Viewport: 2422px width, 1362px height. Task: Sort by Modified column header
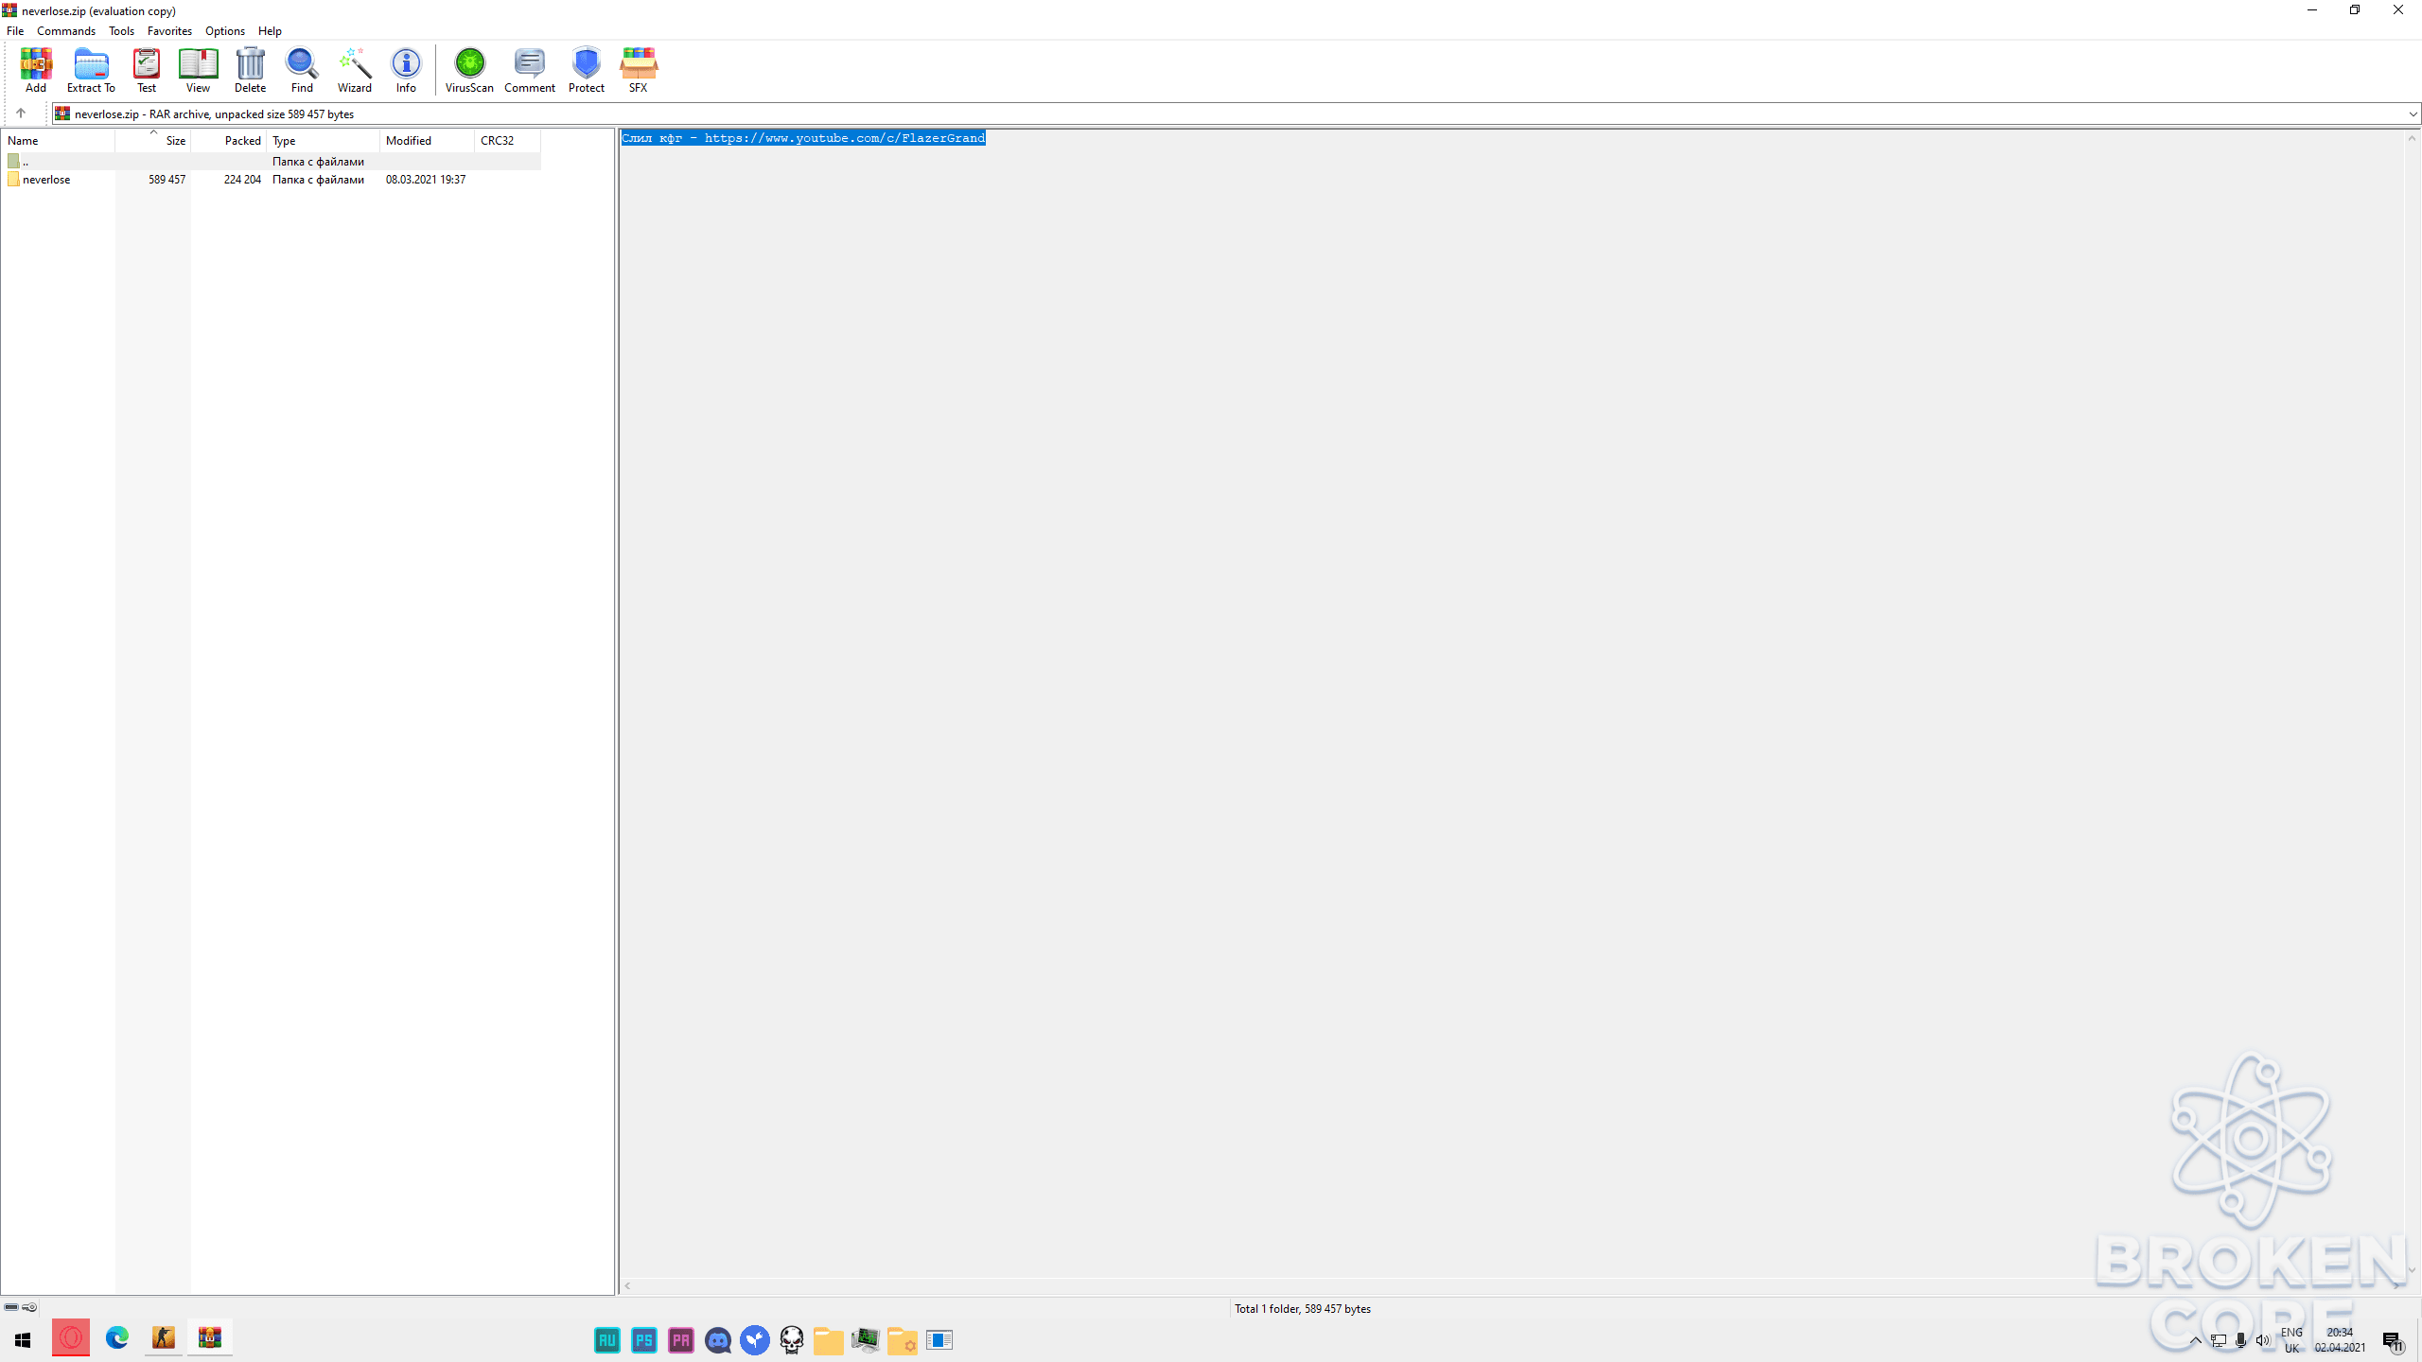coord(427,140)
